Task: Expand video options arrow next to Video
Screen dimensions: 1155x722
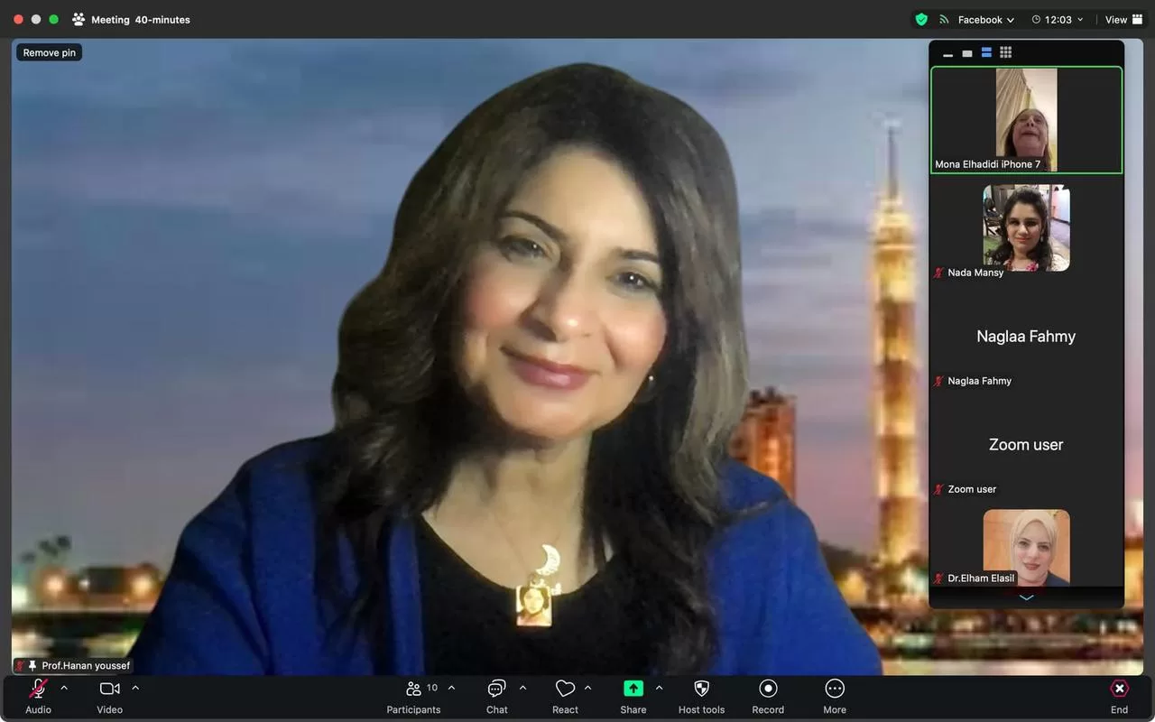Action: [135, 688]
